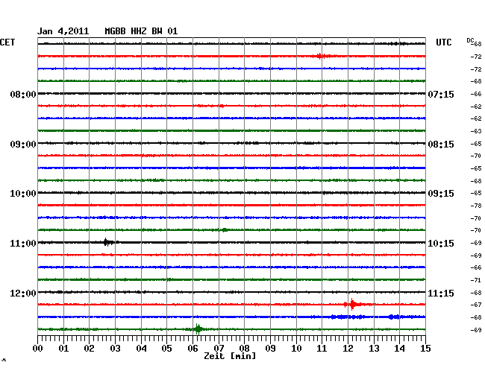Screen dimensions: 485x368
Task: Click the 06 minute axis label
Action: pos(193,349)
